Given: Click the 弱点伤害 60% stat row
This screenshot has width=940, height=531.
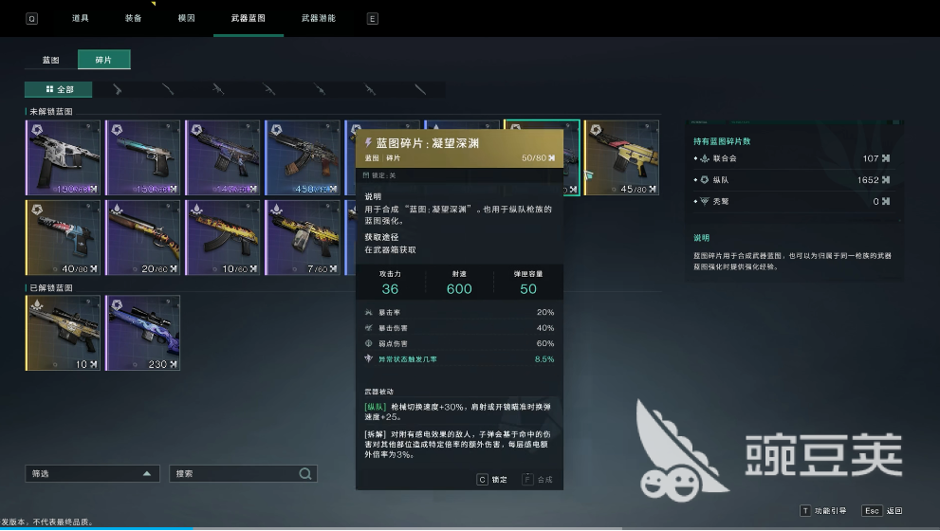Looking at the screenshot, I should click(459, 343).
